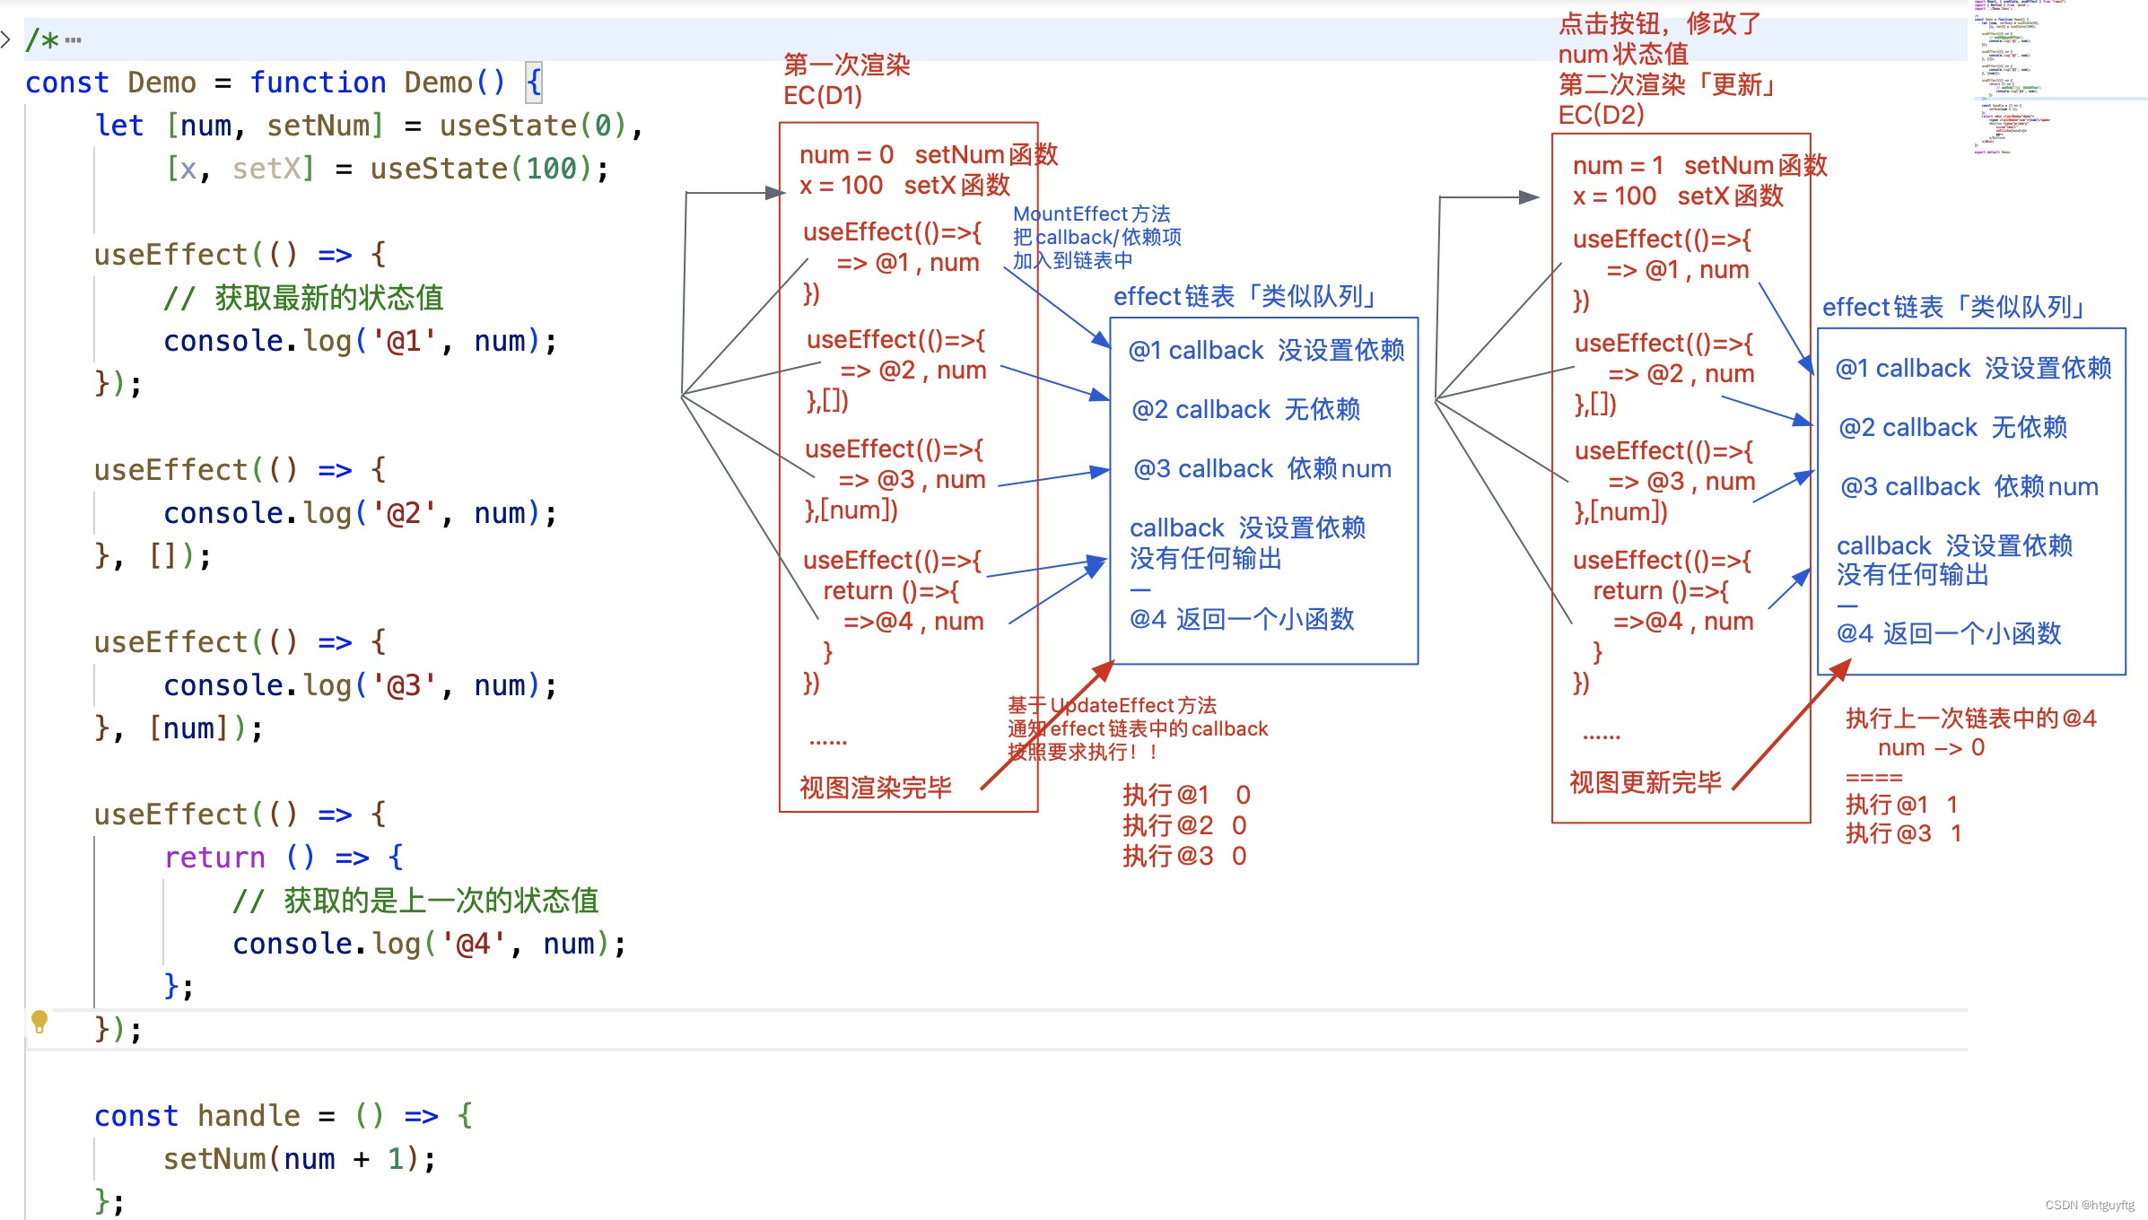Click the "视图更新完毕" label in the right box

(x=1647, y=782)
